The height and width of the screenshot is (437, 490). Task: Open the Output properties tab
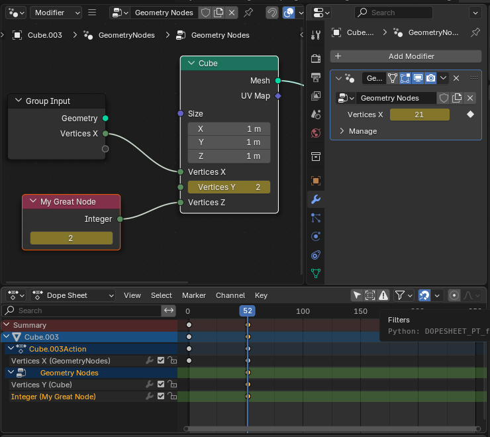click(x=316, y=77)
